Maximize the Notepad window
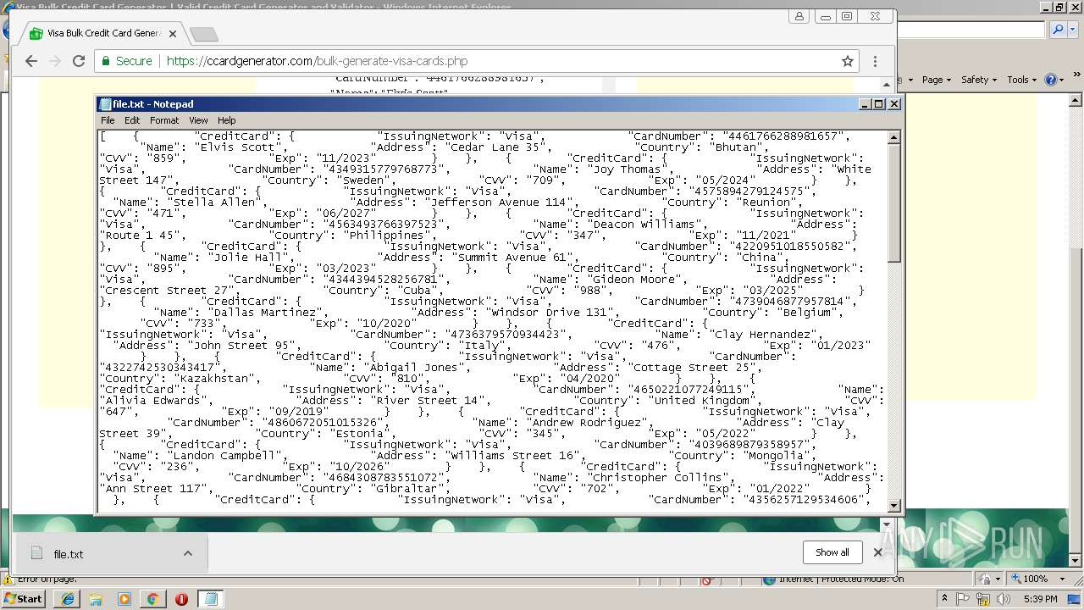Screen dimensions: 1084x610 tap(879, 103)
